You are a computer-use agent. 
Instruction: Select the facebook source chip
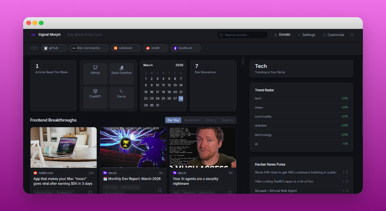click(186, 48)
